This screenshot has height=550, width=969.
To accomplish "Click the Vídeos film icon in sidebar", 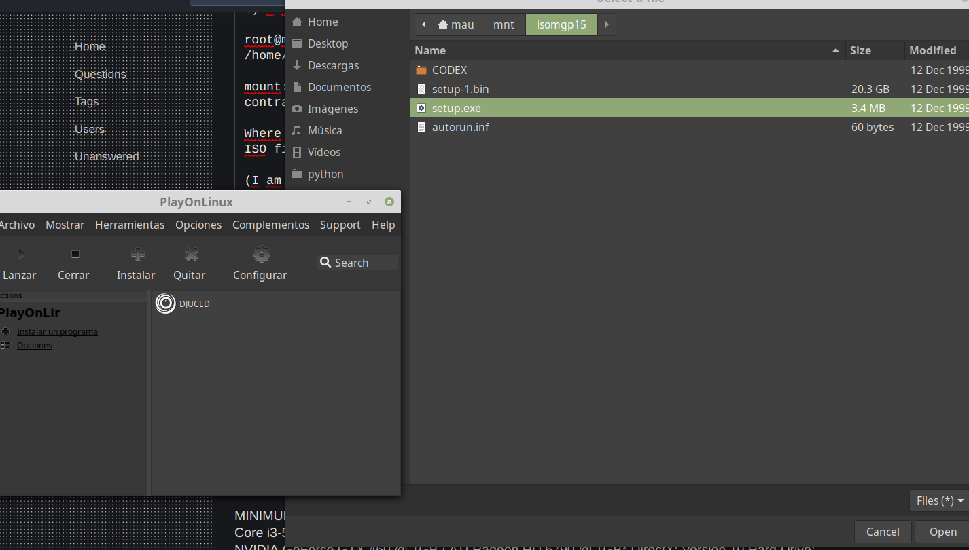I will click(x=297, y=152).
